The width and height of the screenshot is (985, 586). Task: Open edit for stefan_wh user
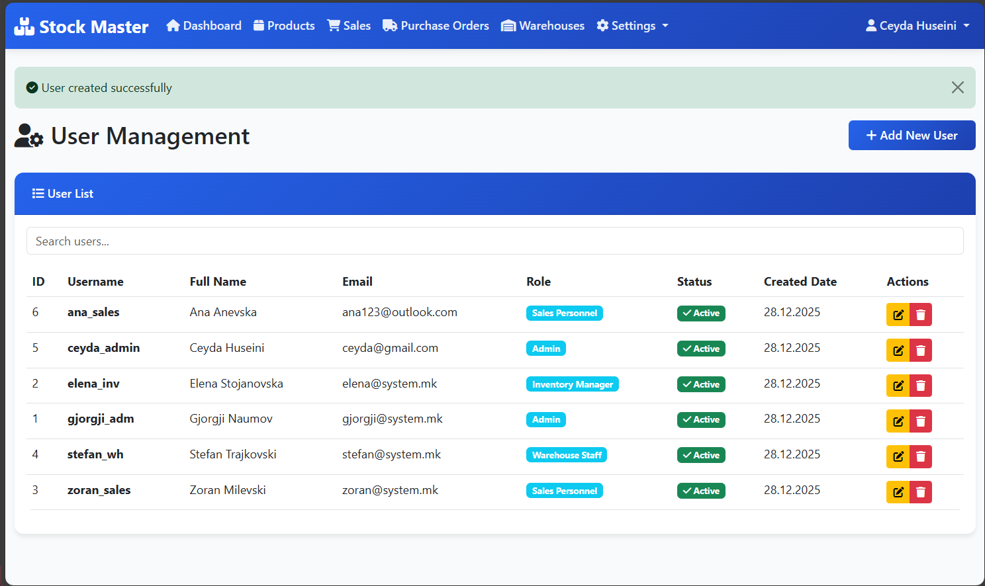(898, 456)
